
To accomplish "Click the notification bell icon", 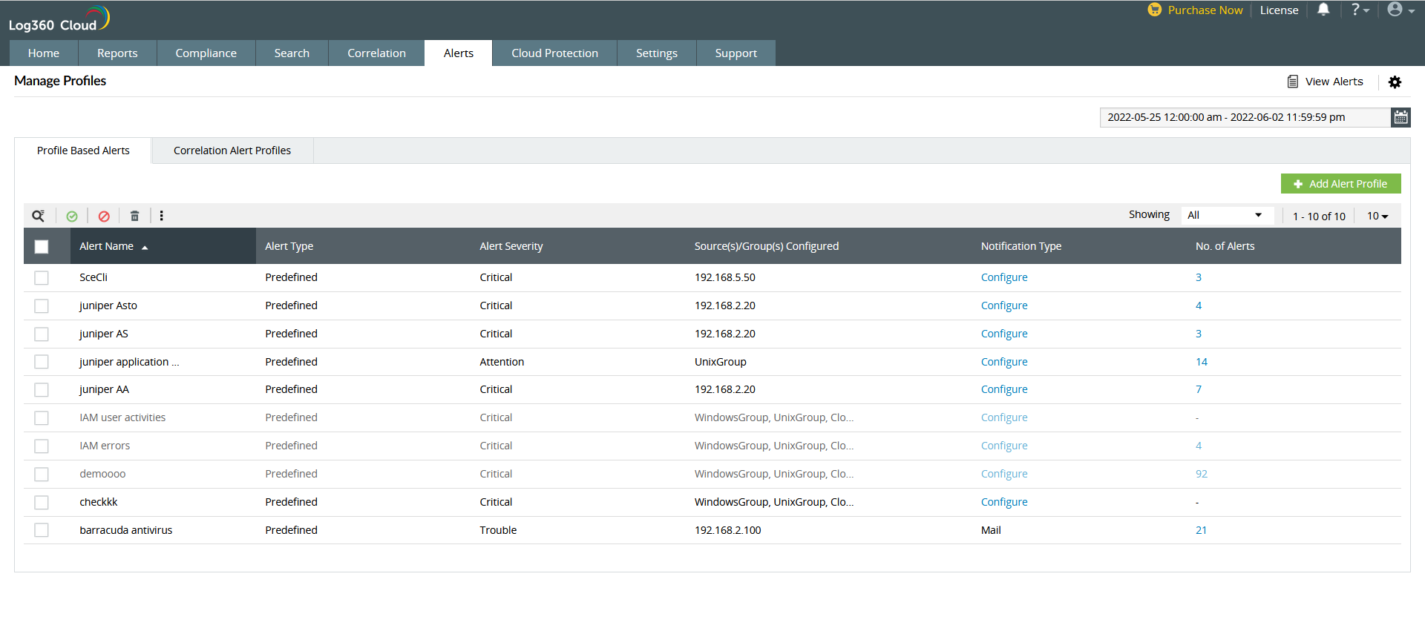I will pyautogui.click(x=1323, y=10).
